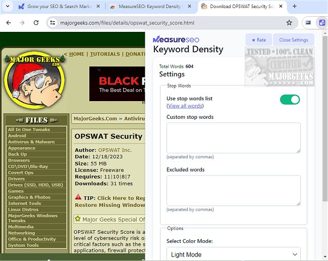328x261 pixels.
Task: Click the page vertical scrollbar
Action: pos(325,118)
